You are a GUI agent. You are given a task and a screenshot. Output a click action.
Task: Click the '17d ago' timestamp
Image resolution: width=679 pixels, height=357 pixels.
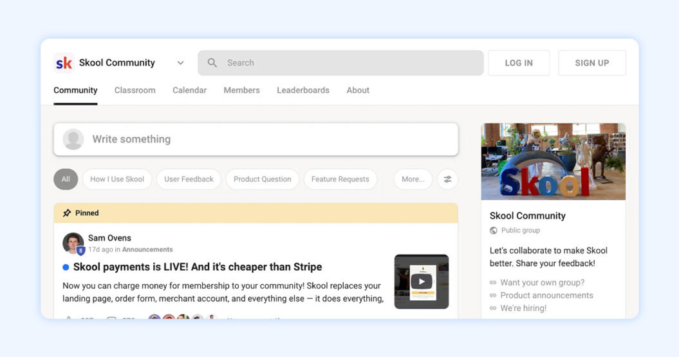tap(100, 249)
